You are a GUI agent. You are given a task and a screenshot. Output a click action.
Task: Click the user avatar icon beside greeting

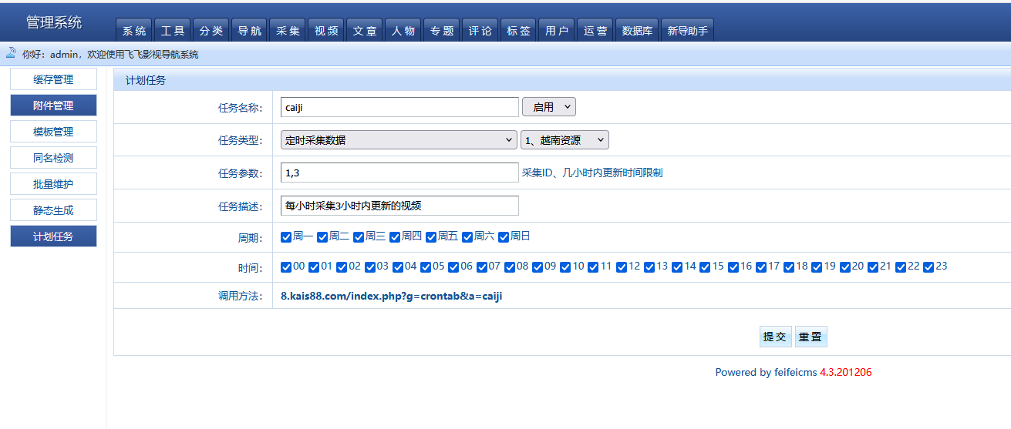(x=11, y=53)
